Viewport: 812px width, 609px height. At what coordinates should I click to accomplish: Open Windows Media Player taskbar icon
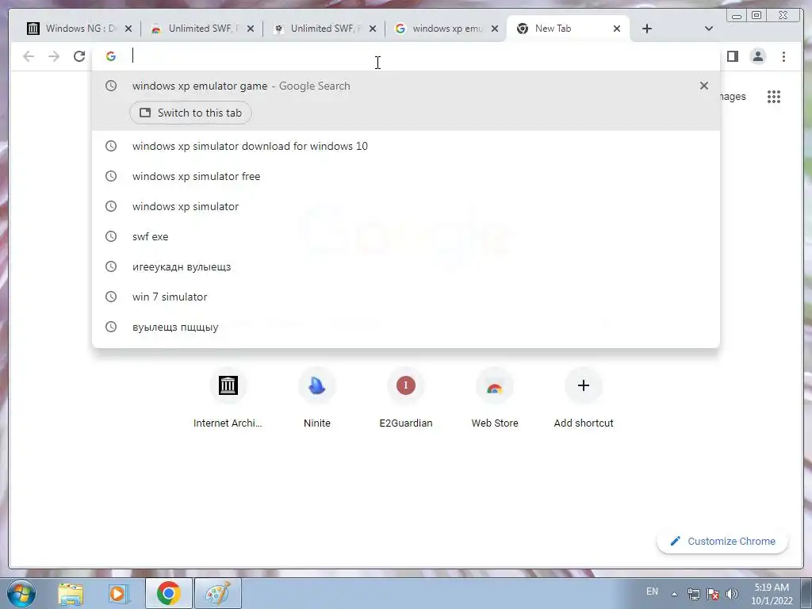(119, 593)
